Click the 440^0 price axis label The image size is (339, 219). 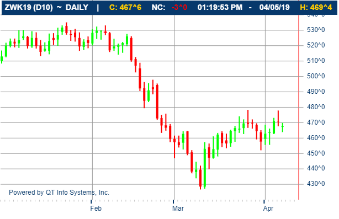click(x=316, y=168)
